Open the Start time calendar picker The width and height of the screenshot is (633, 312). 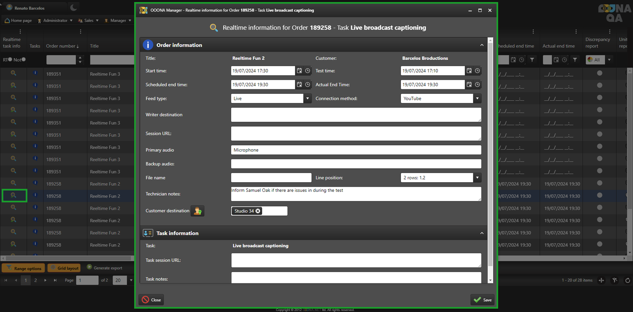[x=299, y=71]
